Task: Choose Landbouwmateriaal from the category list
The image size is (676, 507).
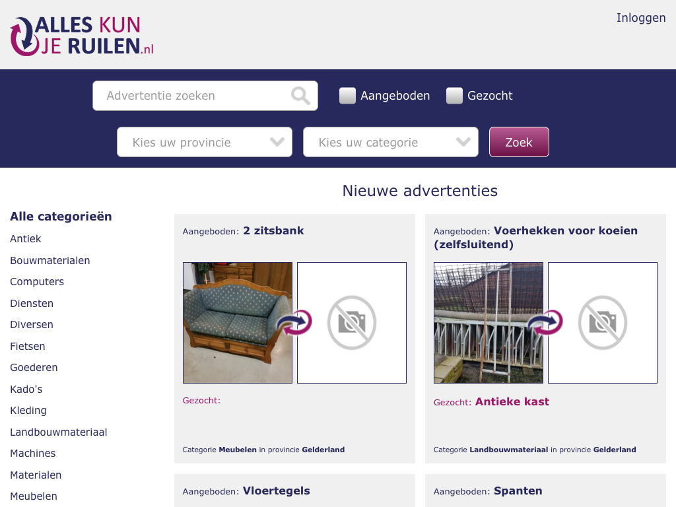Action: pyautogui.click(x=58, y=432)
